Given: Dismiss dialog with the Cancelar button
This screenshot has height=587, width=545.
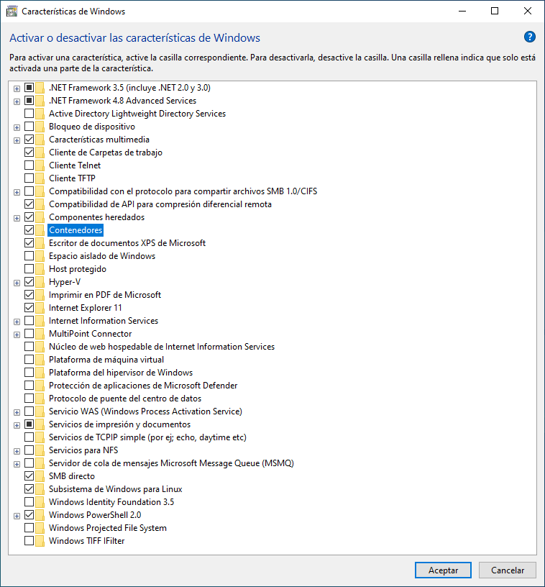Looking at the screenshot, I should [x=507, y=570].
